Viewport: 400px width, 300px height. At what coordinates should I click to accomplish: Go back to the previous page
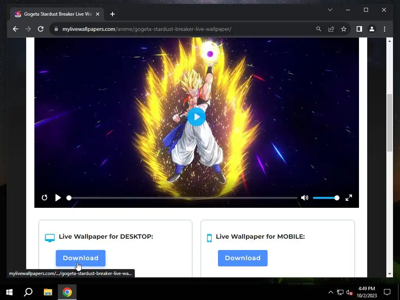pyautogui.click(x=16, y=29)
